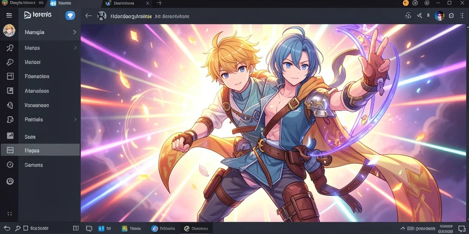Select the shield icon beside Voneeneeo
This screenshot has height=234, width=469.
point(10,105)
